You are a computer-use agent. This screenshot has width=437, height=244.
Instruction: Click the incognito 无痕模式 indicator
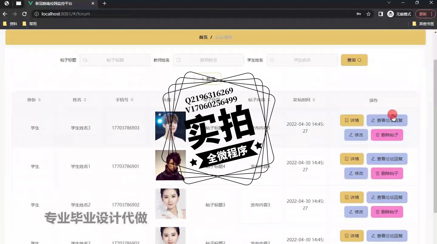tap(399, 14)
